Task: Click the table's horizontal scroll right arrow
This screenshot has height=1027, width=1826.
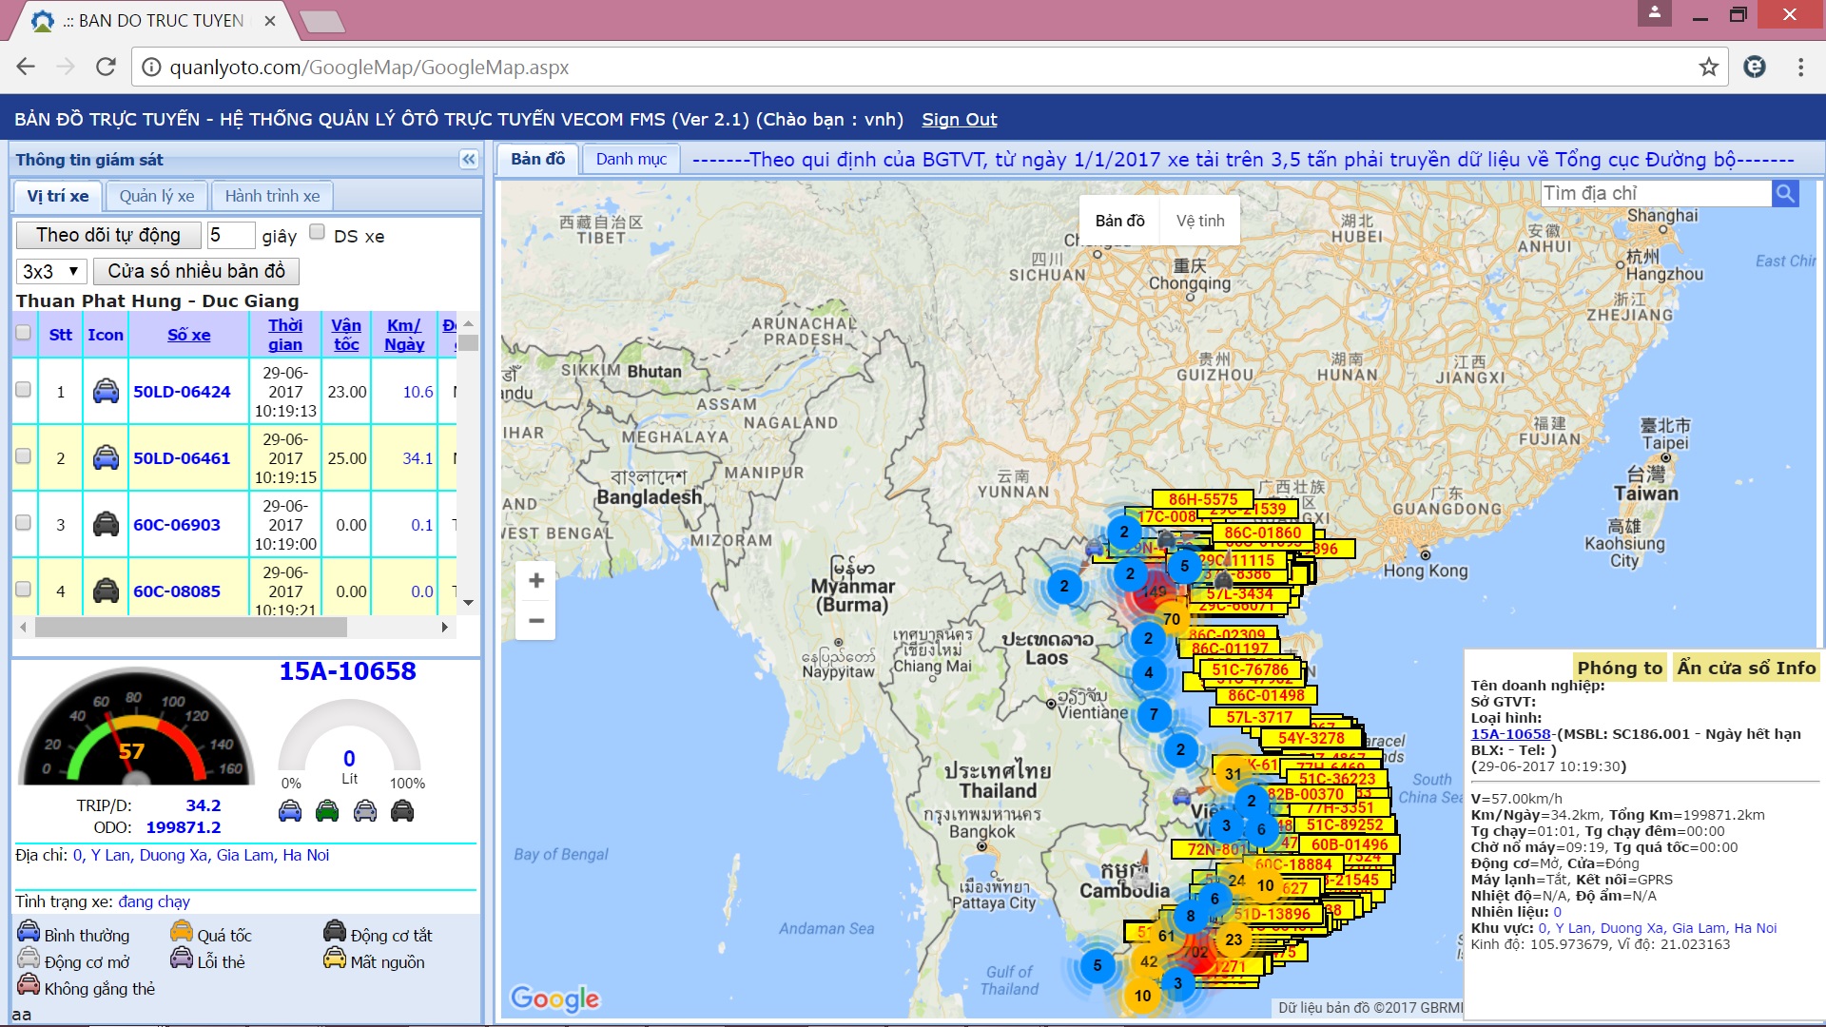Action: (444, 628)
